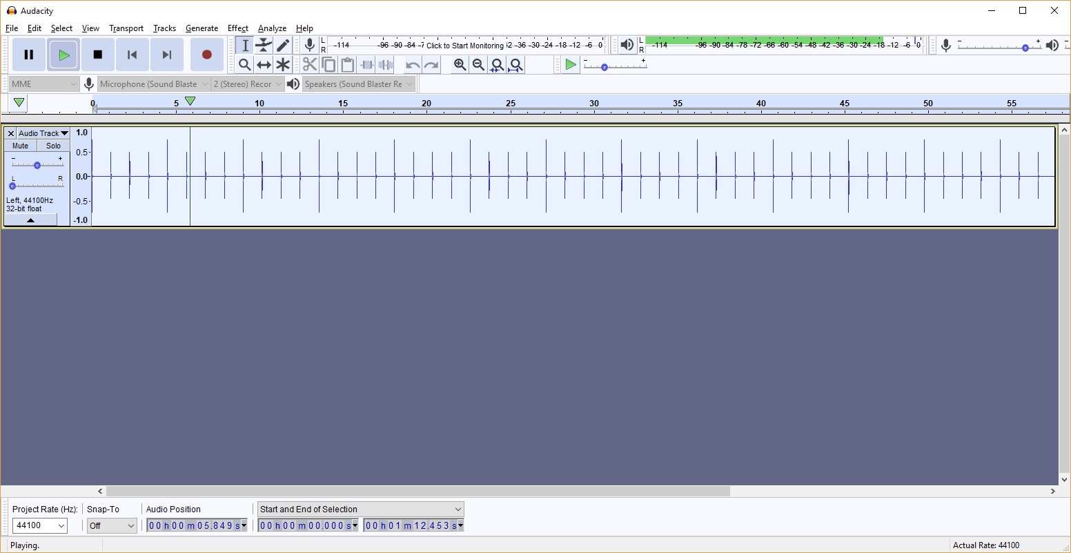Skip to end of the track
This screenshot has width=1071, height=553.
(167, 55)
